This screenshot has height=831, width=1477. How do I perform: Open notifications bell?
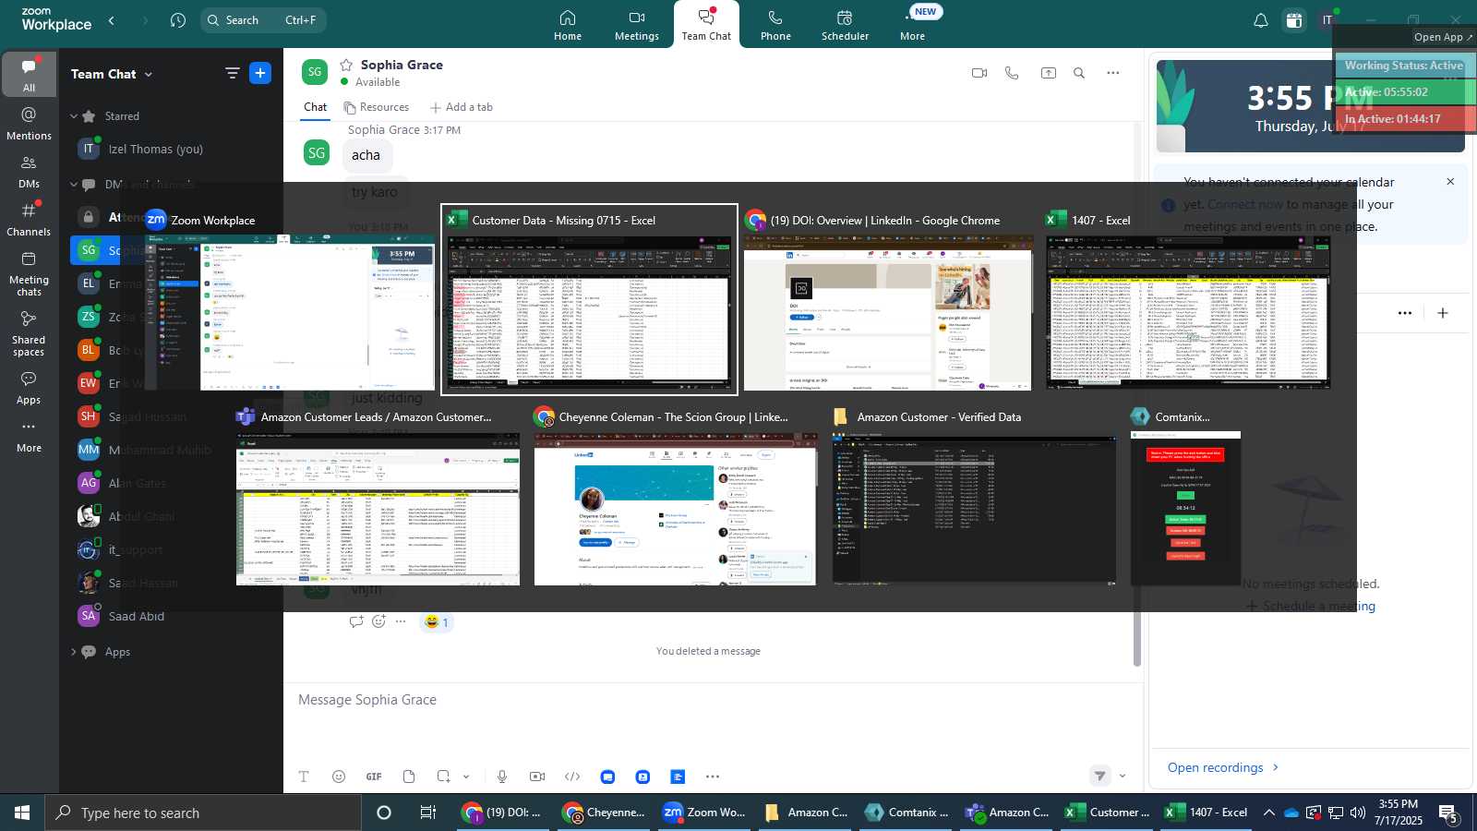tap(1260, 20)
